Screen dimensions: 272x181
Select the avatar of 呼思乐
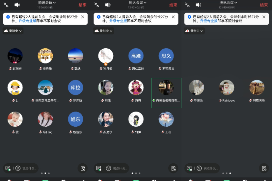tap(197, 88)
